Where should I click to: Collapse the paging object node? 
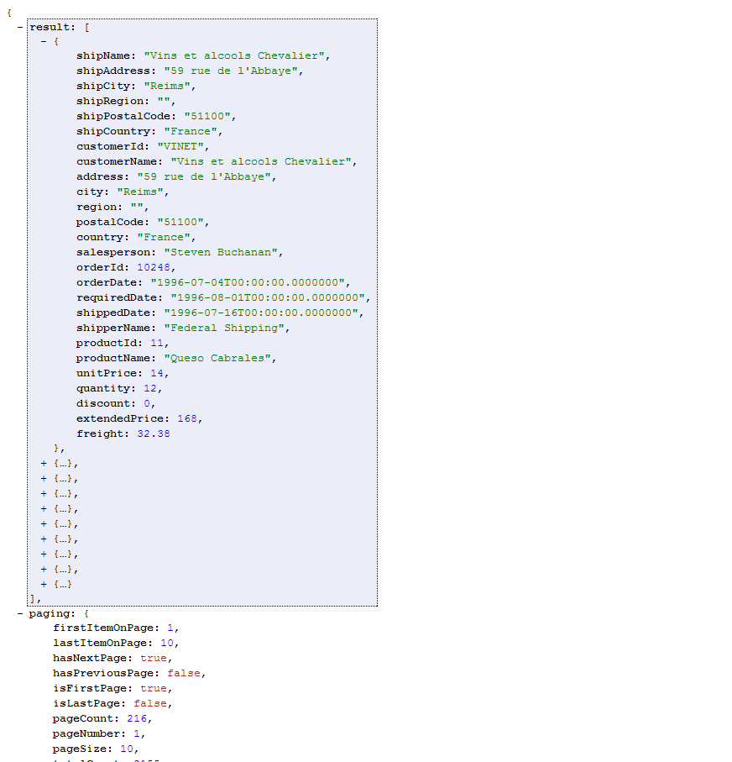click(18, 613)
